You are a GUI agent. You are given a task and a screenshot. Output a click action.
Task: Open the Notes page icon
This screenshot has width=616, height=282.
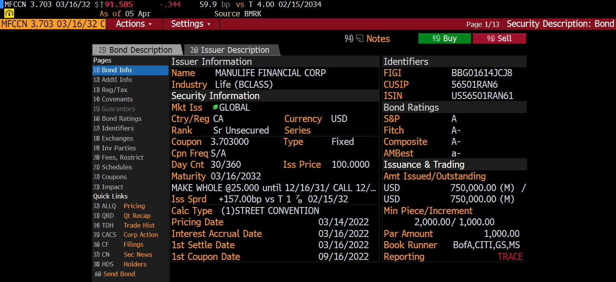360,38
